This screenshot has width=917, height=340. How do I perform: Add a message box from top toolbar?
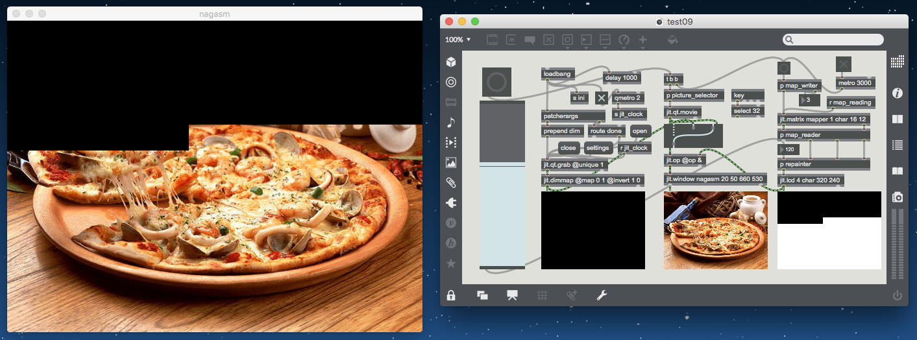coord(511,40)
